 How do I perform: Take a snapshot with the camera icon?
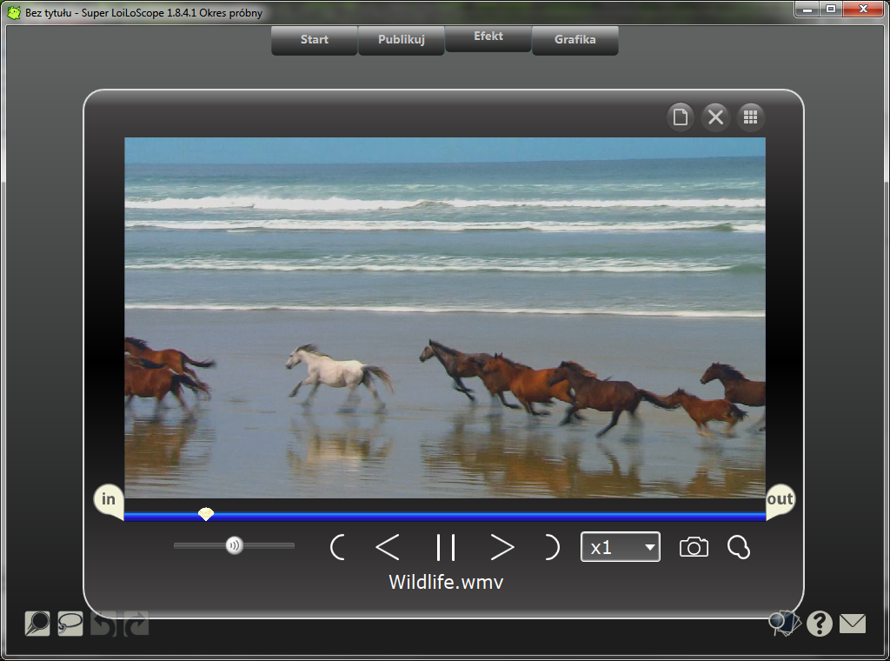(694, 547)
